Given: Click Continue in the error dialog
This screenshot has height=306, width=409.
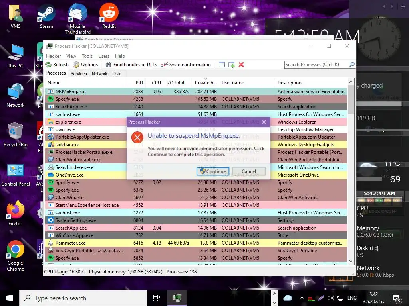Looking at the screenshot, I should [x=213, y=171].
